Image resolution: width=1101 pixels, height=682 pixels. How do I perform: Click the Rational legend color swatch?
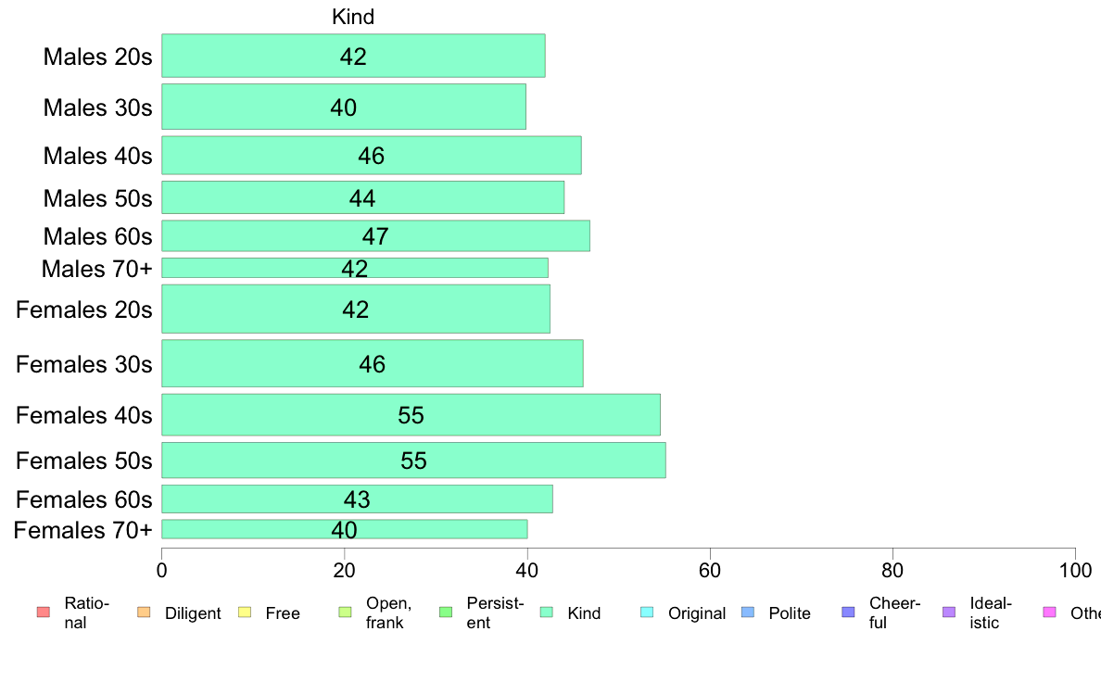(44, 613)
